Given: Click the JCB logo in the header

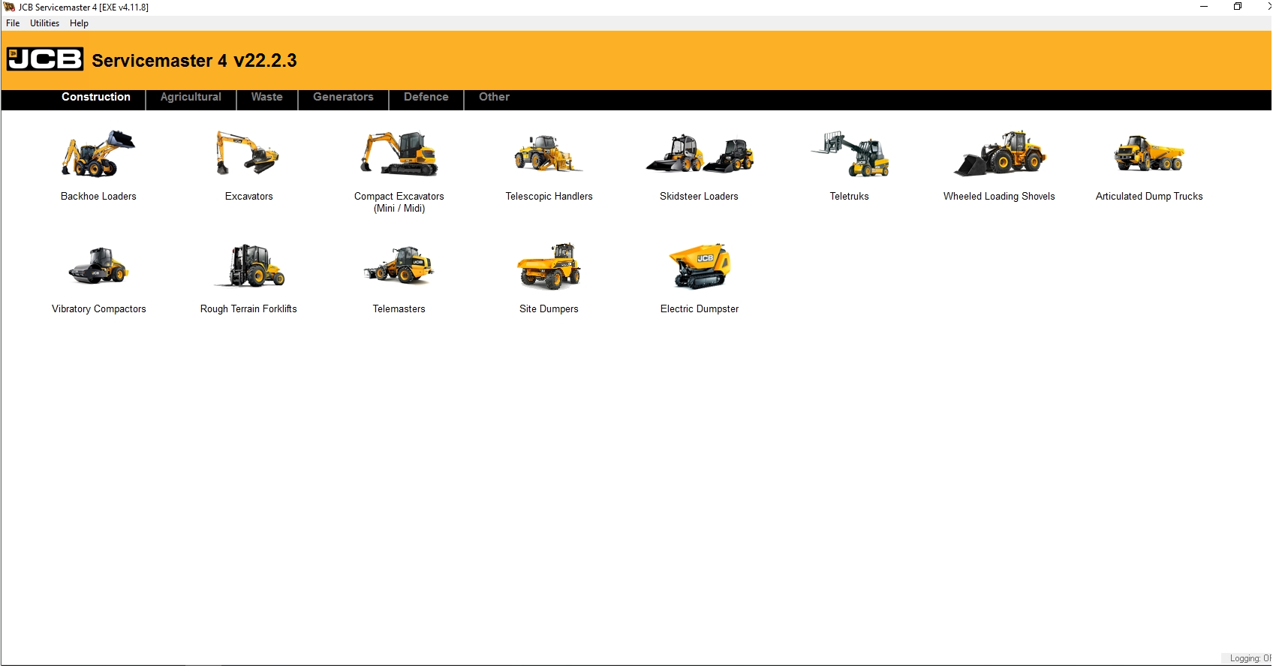Looking at the screenshot, I should pyautogui.click(x=45, y=59).
